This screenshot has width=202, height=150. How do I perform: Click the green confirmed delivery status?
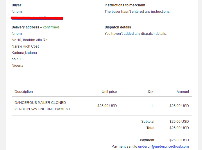[51, 27]
